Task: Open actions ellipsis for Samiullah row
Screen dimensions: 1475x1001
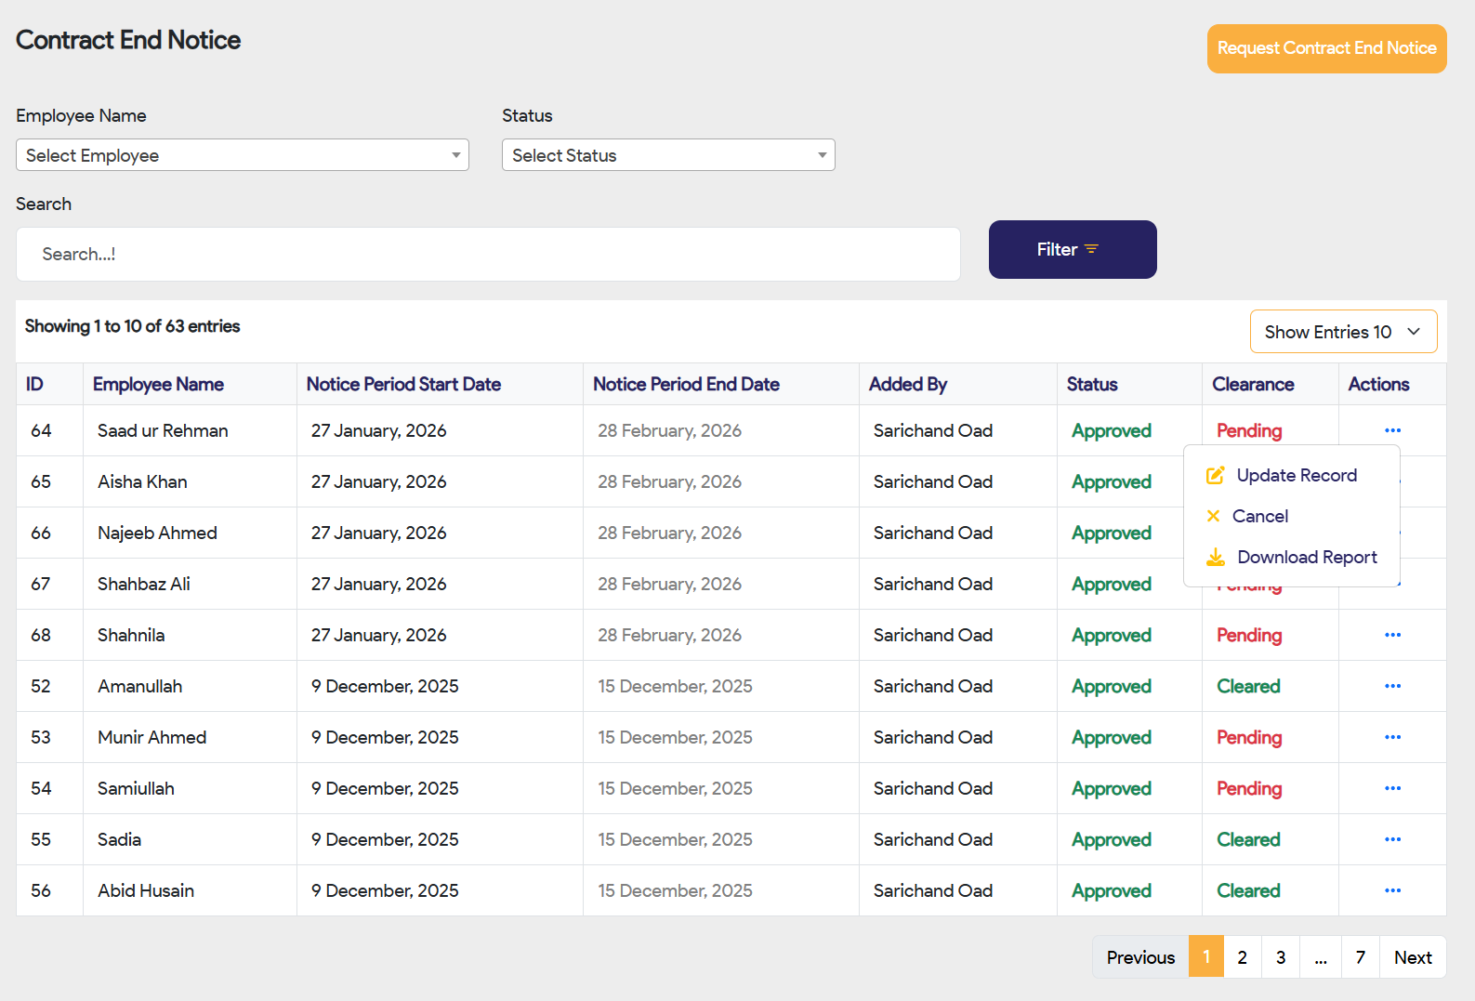Action: click(1391, 788)
